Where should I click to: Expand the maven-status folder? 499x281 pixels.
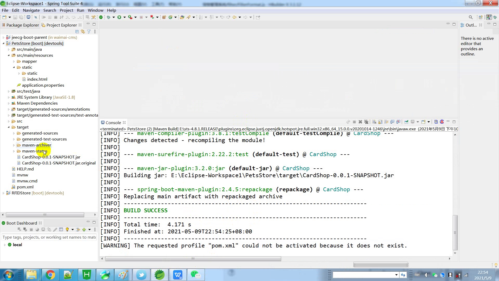[x=14, y=151]
